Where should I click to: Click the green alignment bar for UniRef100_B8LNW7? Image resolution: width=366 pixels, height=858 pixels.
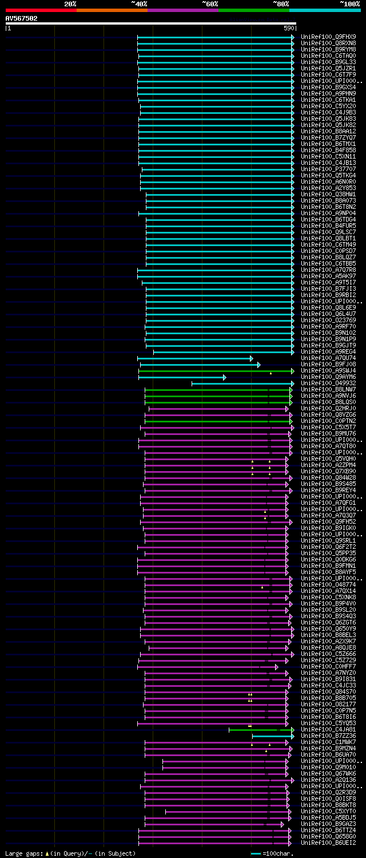pos(218,390)
